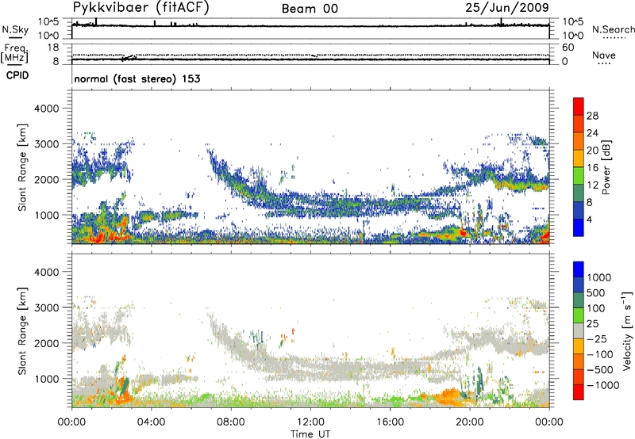
Task: Click the "3000" tick of the velocity panel
Action: 46,307
